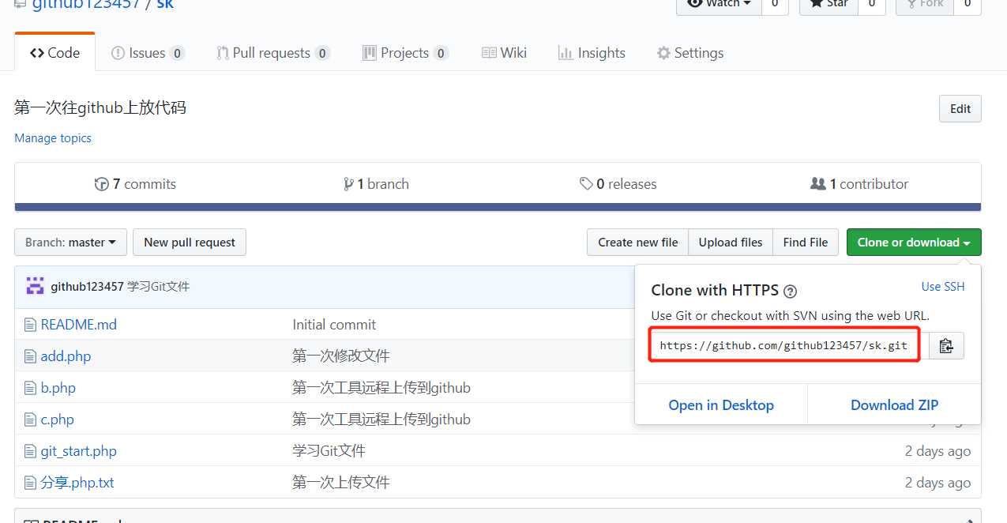Open the README.md file

coord(79,325)
